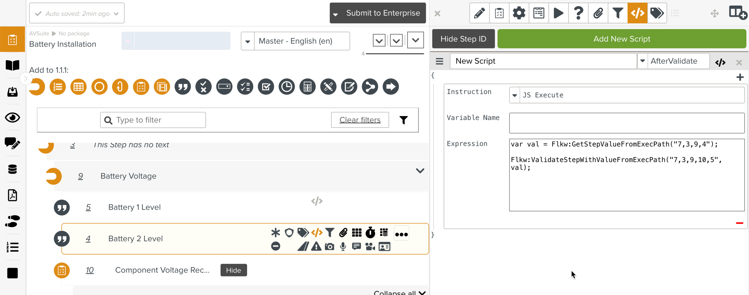This screenshot has width=749, height=295.
Task: Click the stopwatch icon on Battery 2 Level
Action: 370,232
